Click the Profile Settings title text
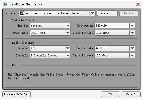143x100 pixels. pos(26,4)
